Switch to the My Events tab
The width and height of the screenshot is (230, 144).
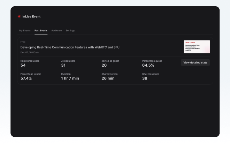25,31
